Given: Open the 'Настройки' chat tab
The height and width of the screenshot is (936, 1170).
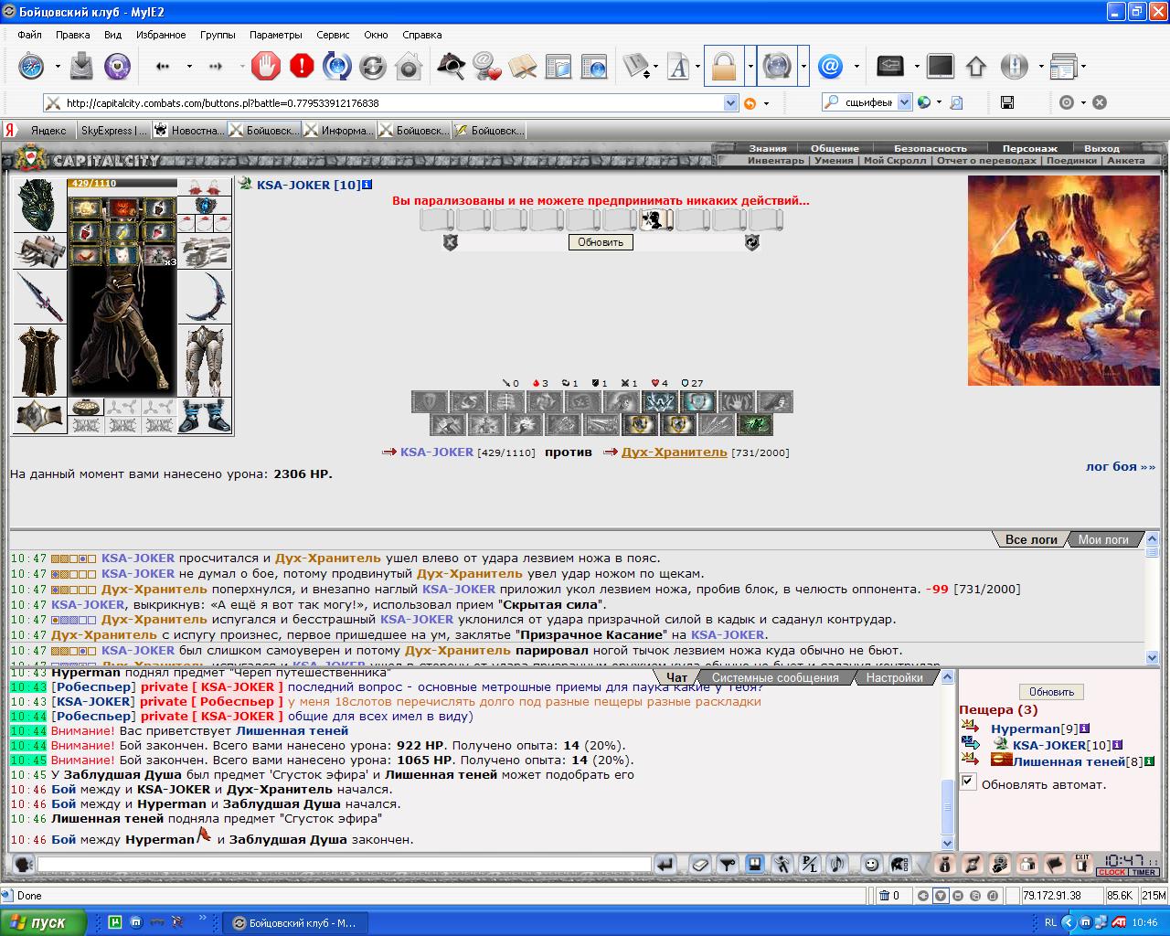Looking at the screenshot, I should tap(894, 677).
